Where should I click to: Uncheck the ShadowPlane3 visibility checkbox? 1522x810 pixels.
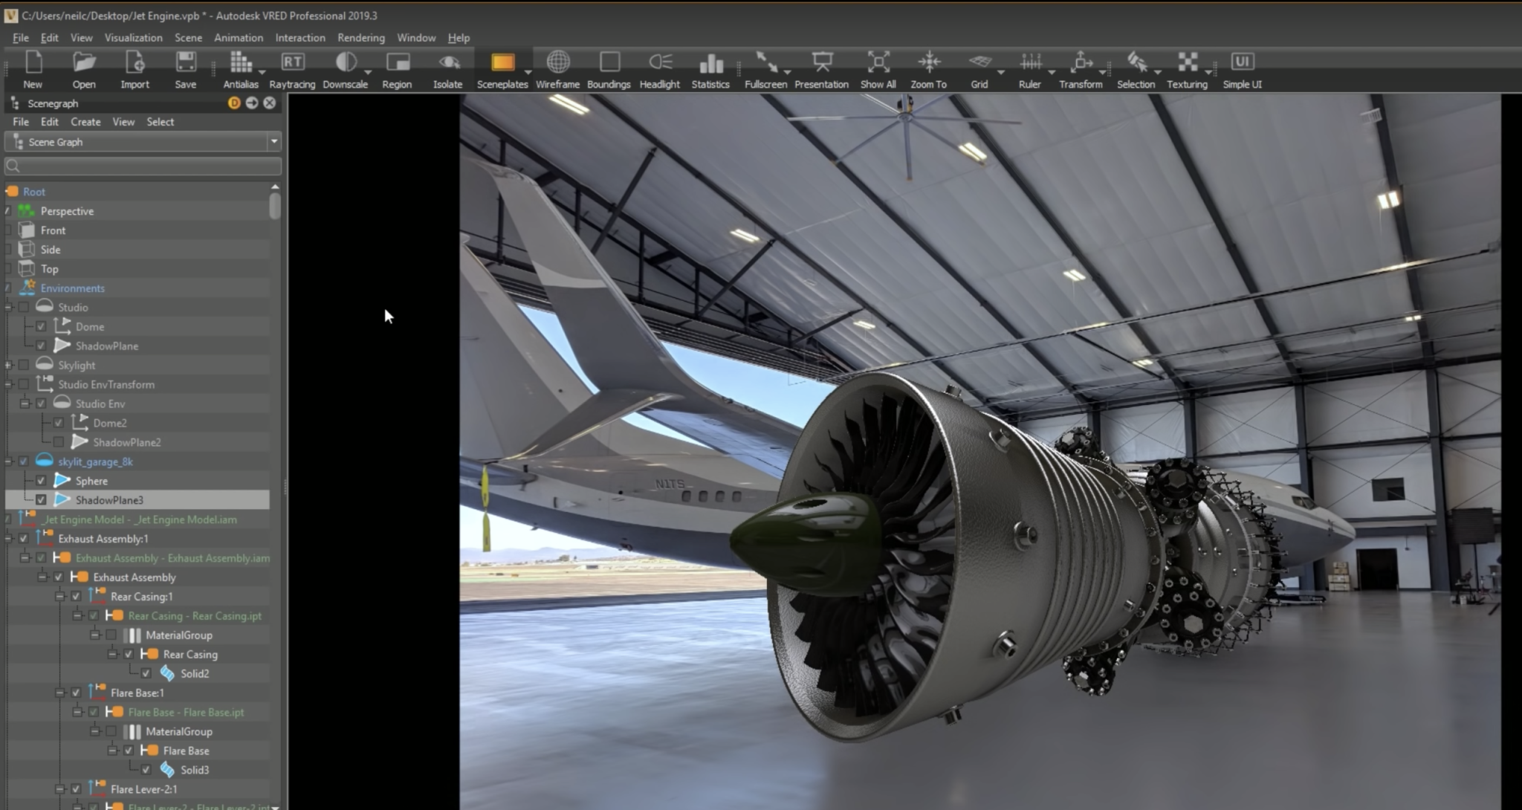41,500
